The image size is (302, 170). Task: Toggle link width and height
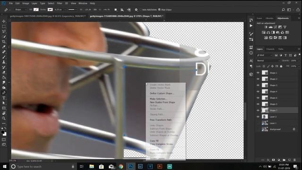95,9
